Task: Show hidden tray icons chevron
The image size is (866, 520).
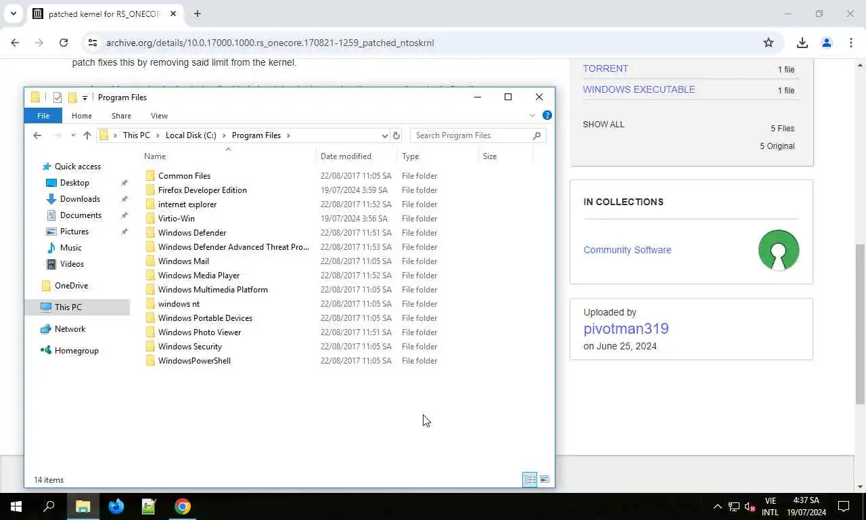Action: [717, 506]
